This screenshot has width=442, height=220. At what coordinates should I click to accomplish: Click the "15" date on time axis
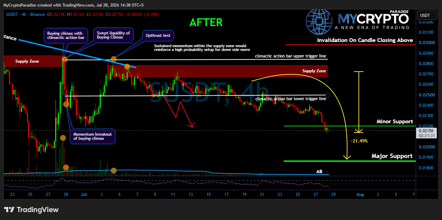pyautogui.click(x=209, y=195)
